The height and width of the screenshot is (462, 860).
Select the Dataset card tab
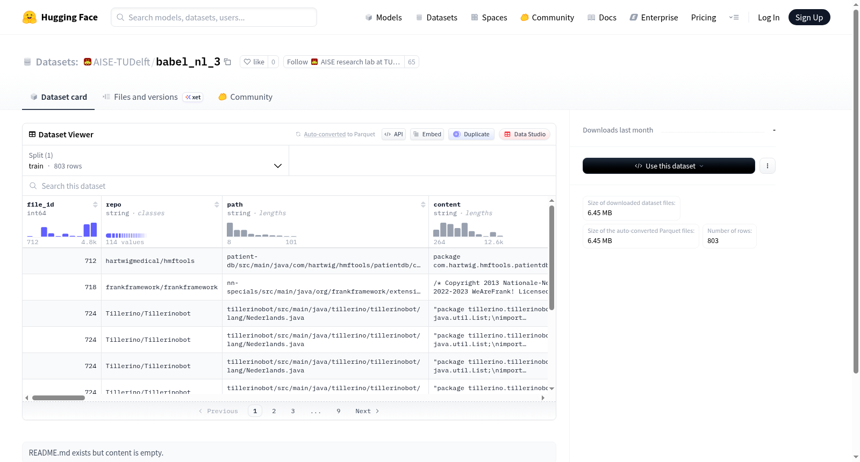point(58,97)
